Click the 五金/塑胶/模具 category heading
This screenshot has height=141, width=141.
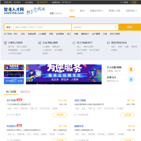click(x=50, y=43)
